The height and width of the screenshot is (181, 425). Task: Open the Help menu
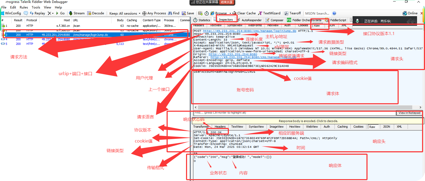(58, 7)
